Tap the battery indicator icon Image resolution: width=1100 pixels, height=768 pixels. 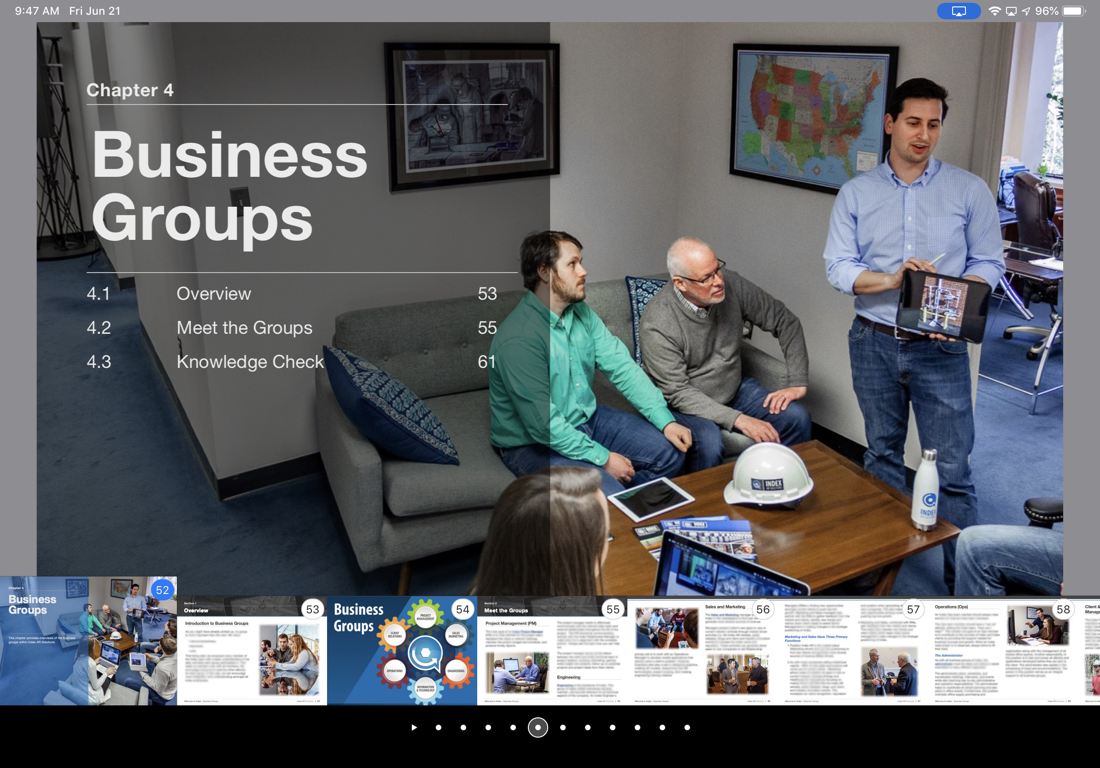pos(1073,11)
